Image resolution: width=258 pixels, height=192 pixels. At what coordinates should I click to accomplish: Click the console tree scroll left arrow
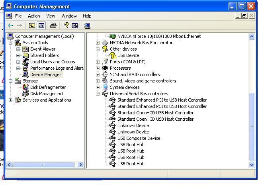9,165
